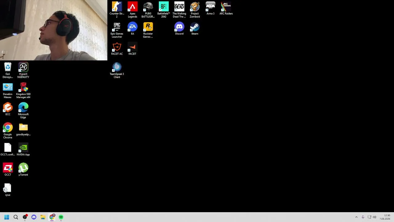Select the TeamSpeak 3 Client icon
394x222 pixels.
[x=117, y=70]
